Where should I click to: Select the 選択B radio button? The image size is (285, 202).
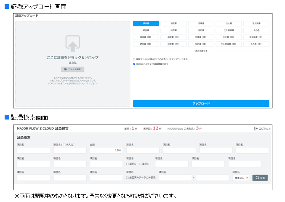click(140, 164)
